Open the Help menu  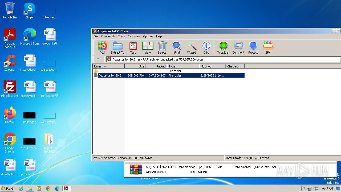[x=159, y=36]
